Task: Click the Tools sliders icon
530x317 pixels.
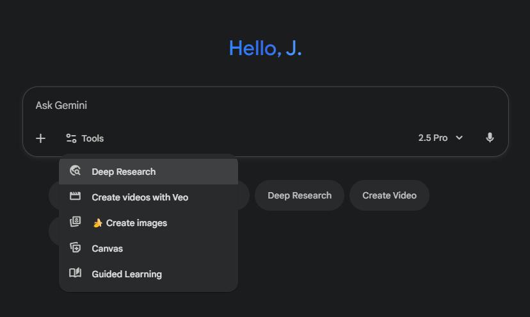Action: (x=71, y=138)
